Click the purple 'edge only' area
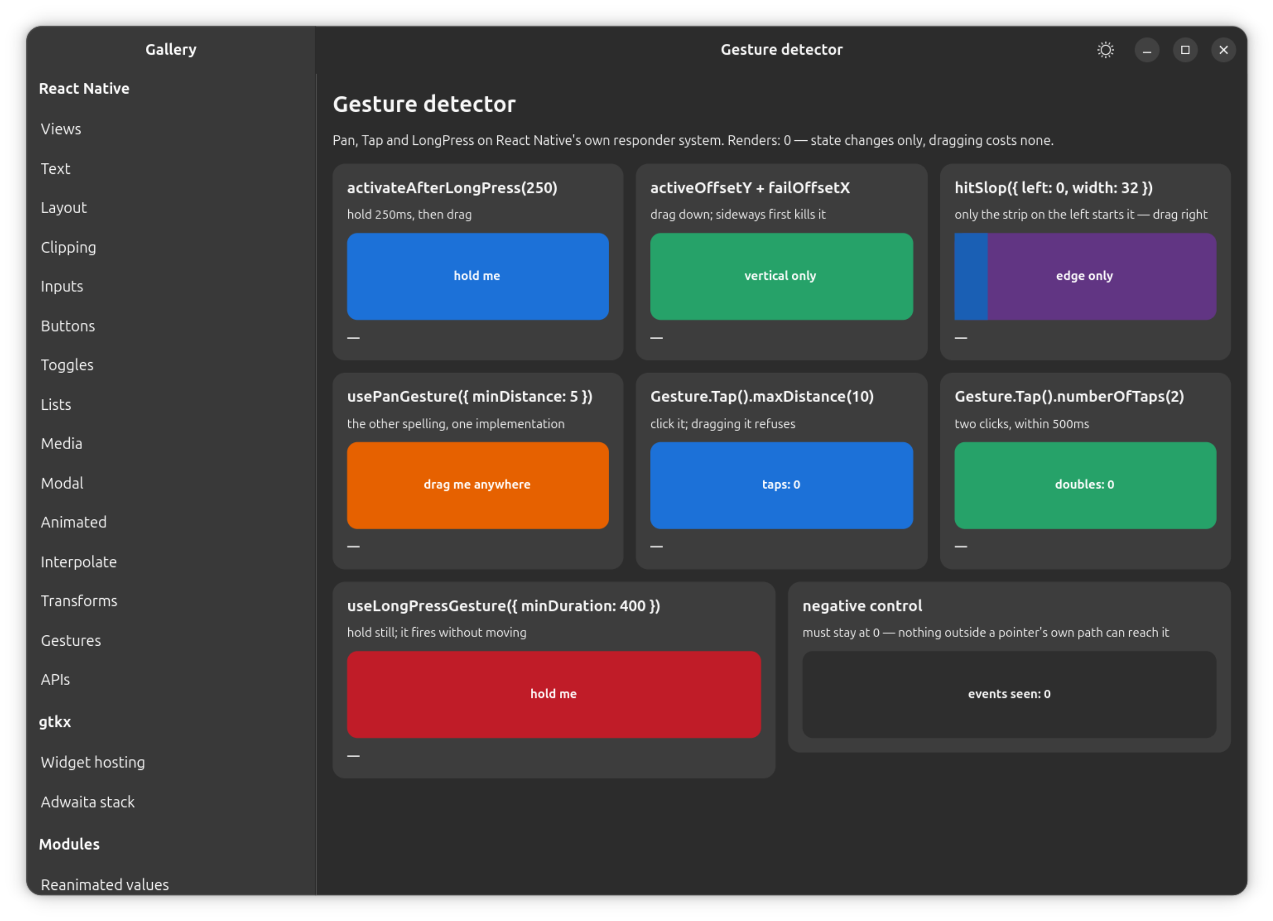The width and height of the screenshot is (1273, 921). [x=1102, y=276]
